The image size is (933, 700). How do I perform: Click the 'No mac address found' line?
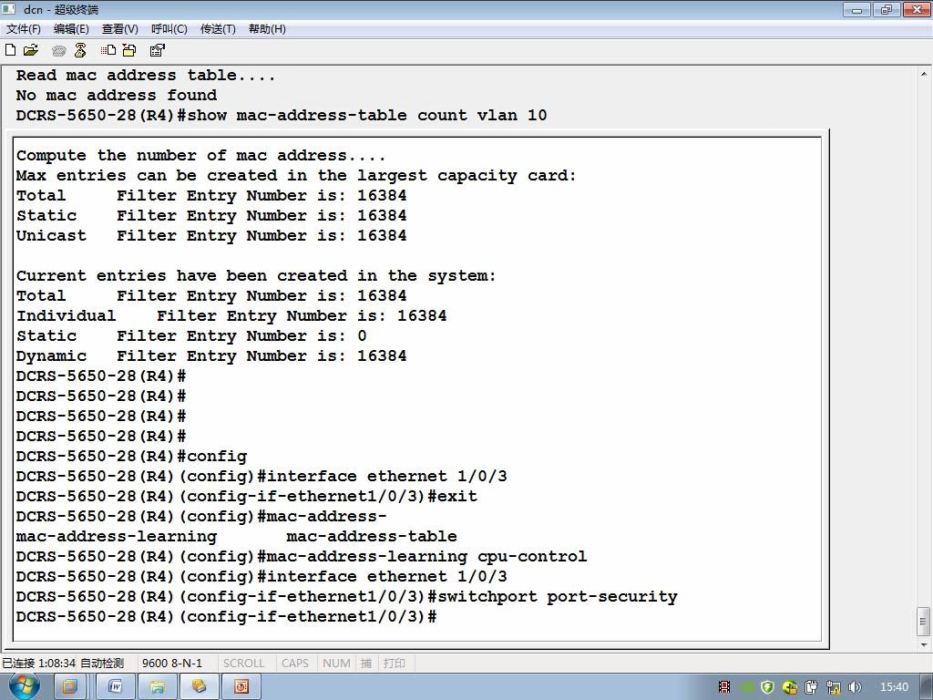117,95
